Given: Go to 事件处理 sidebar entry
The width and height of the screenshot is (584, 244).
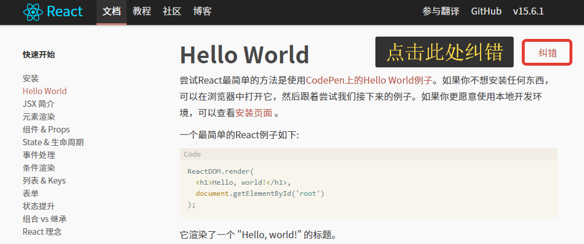Looking at the screenshot, I should click(39, 155).
